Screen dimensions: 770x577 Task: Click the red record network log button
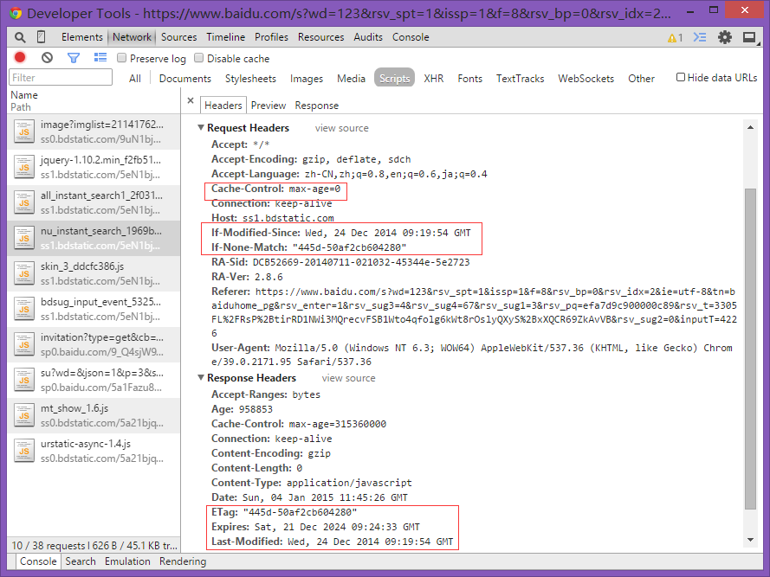pyautogui.click(x=20, y=58)
